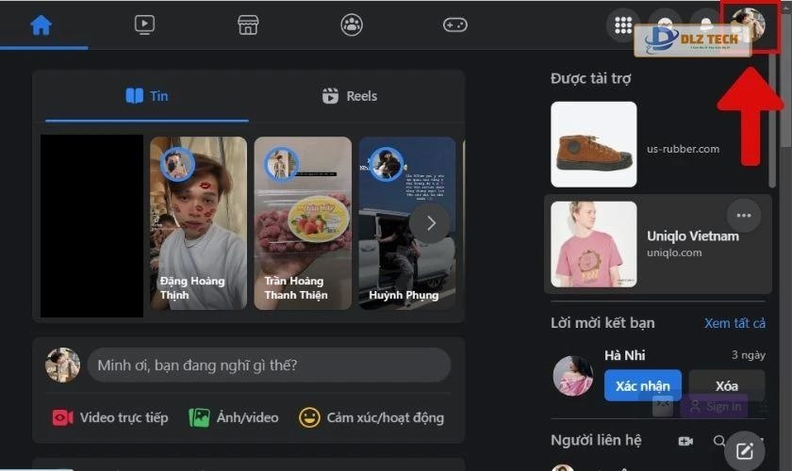This screenshot has width=792, height=471.
Task: Delete Hà Nhi's request with Xóa
Action: tap(727, 385)
